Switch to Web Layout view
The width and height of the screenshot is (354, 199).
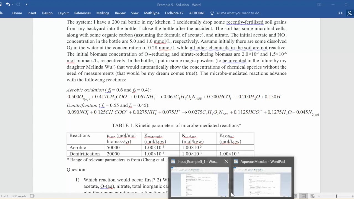(x=312, y=196)
